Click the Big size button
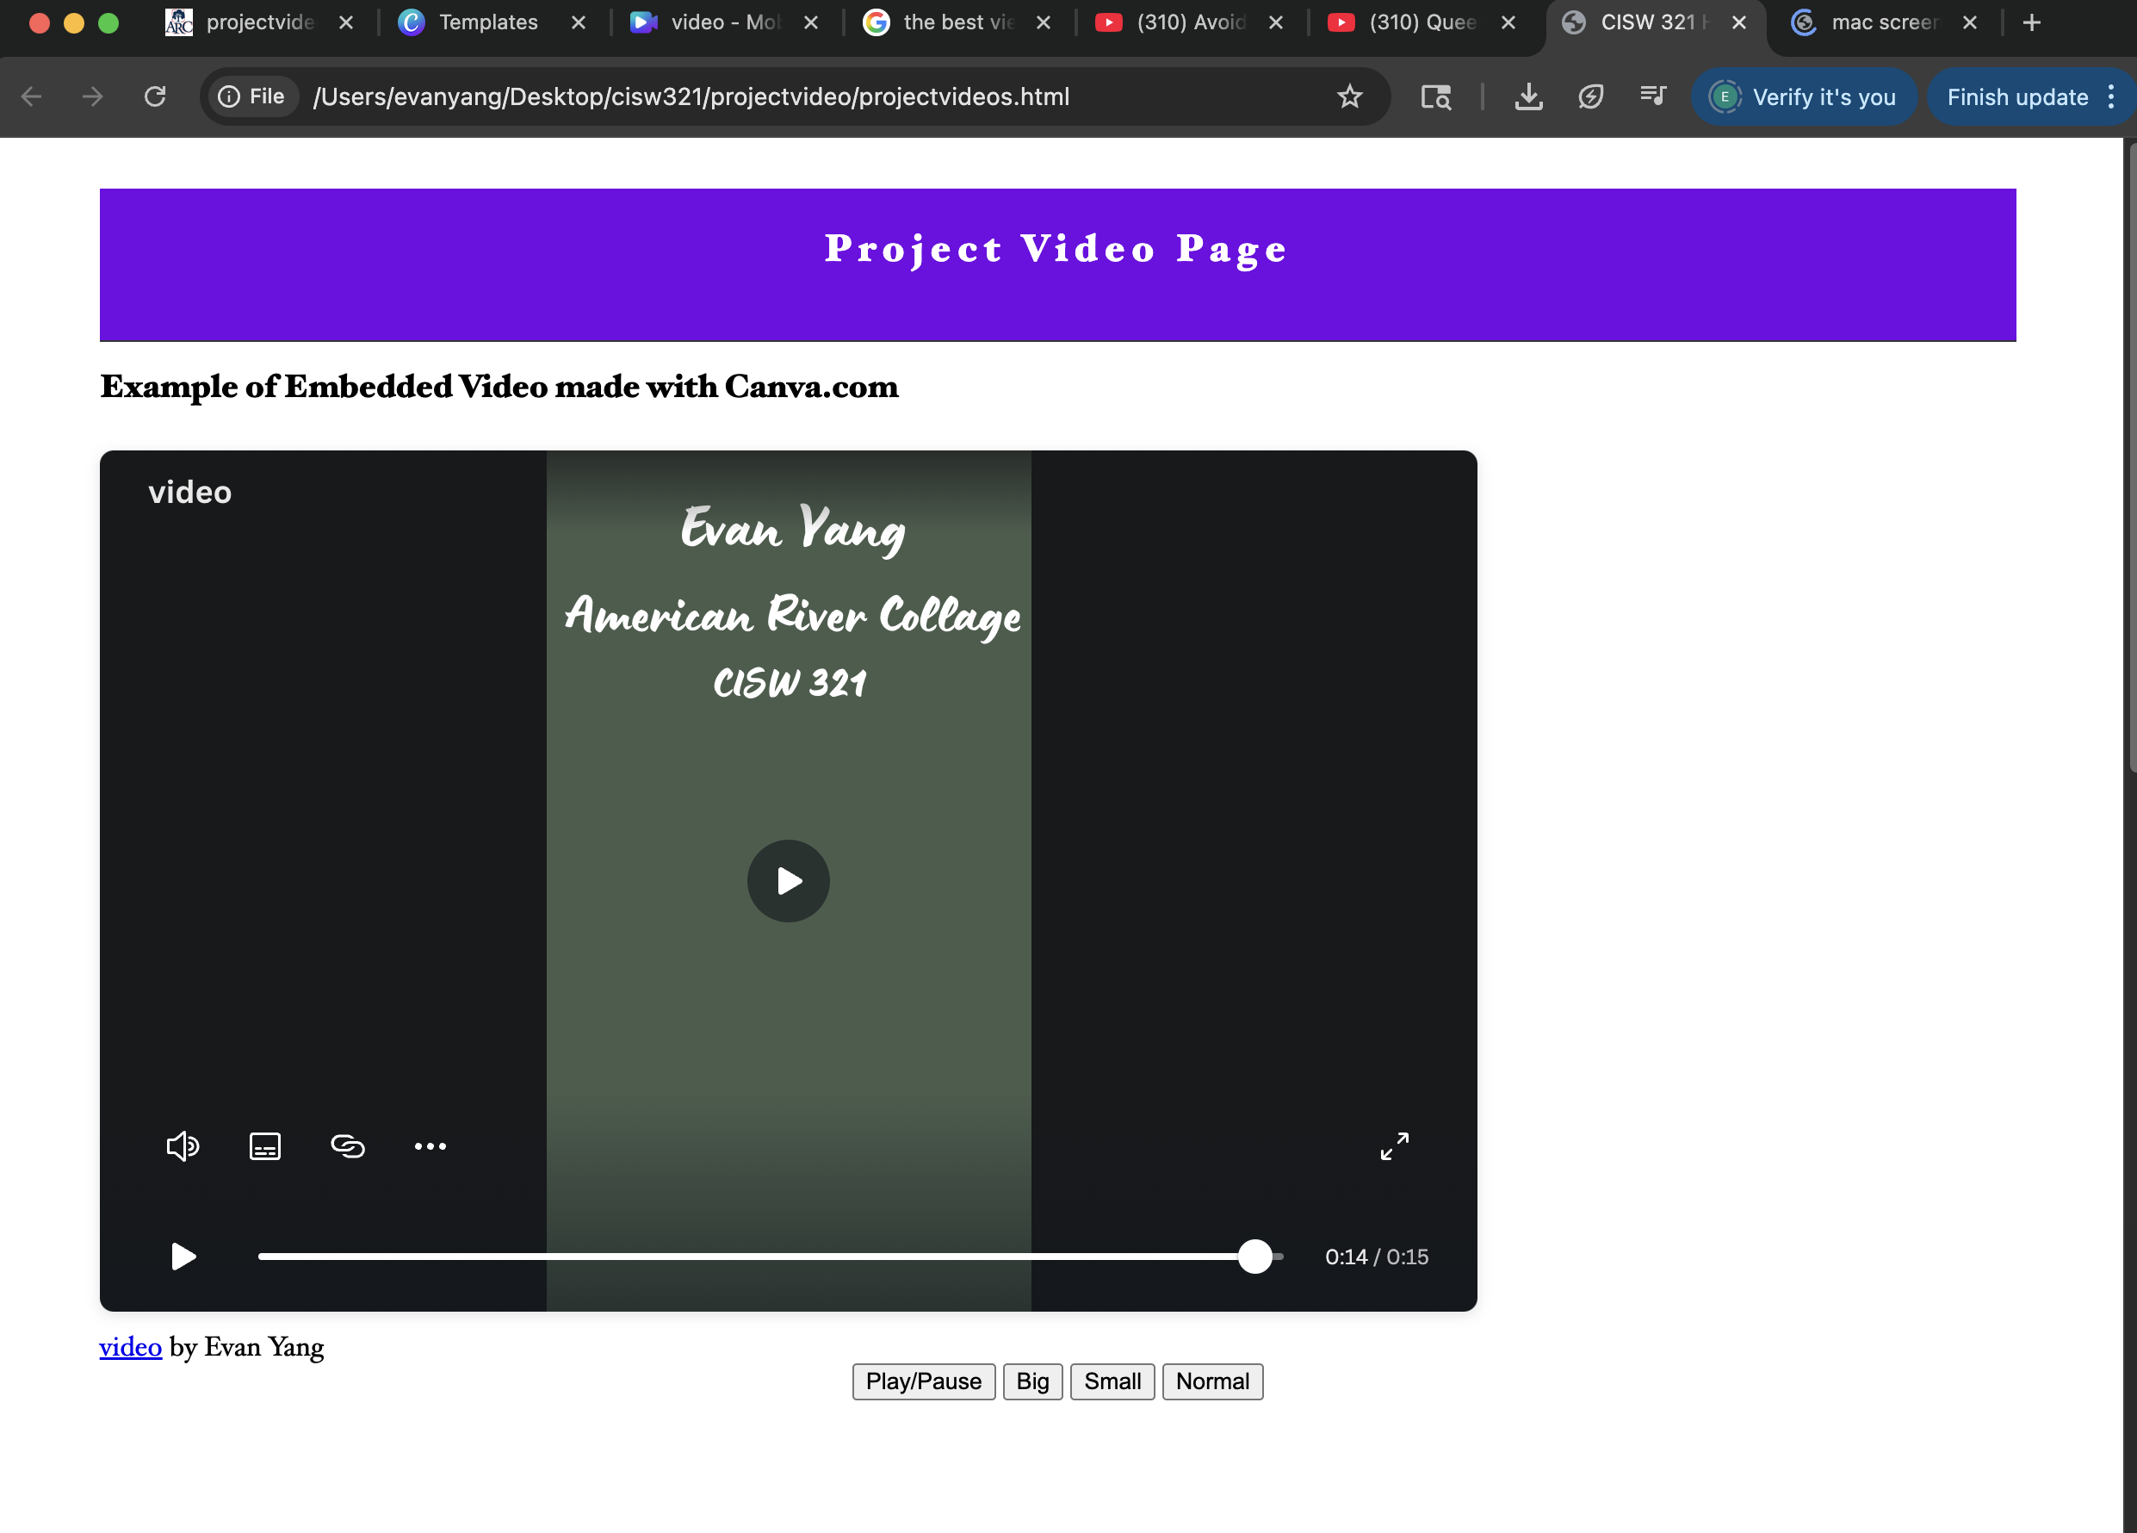Viewport: 2137px width, 1533px height. click(1031, 1381)
